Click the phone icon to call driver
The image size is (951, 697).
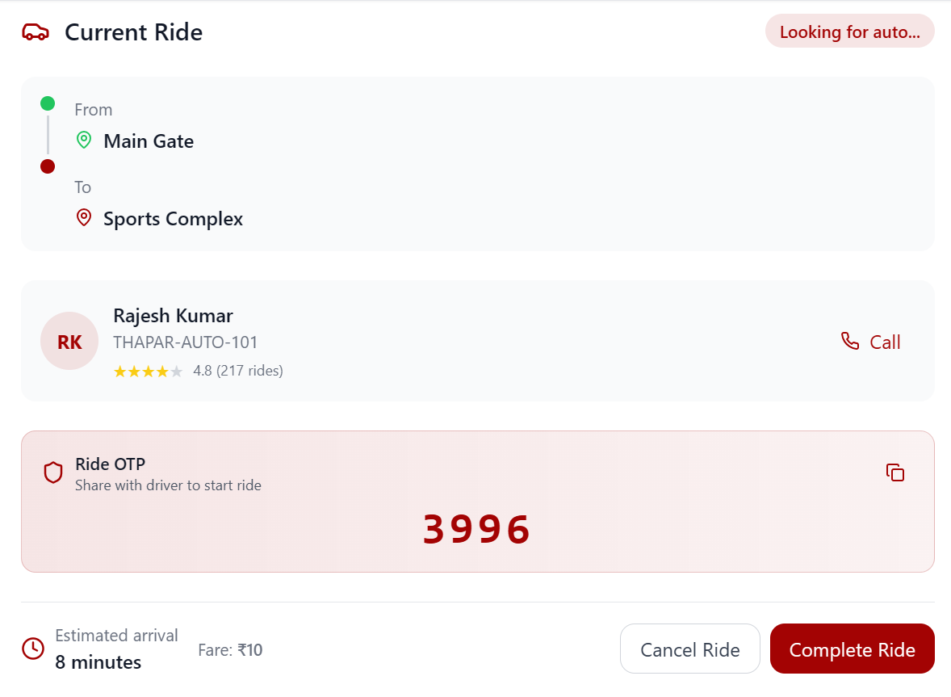coord(850,341)
